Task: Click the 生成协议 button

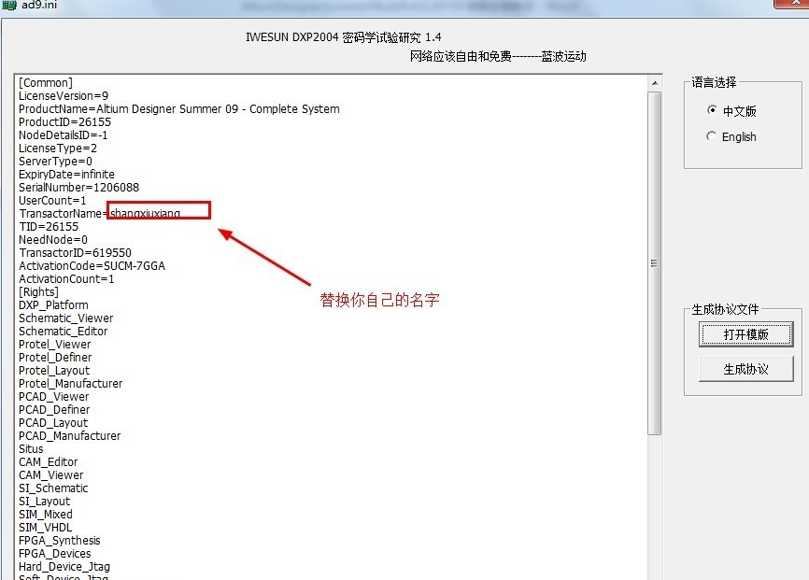Action: (746, 369)
